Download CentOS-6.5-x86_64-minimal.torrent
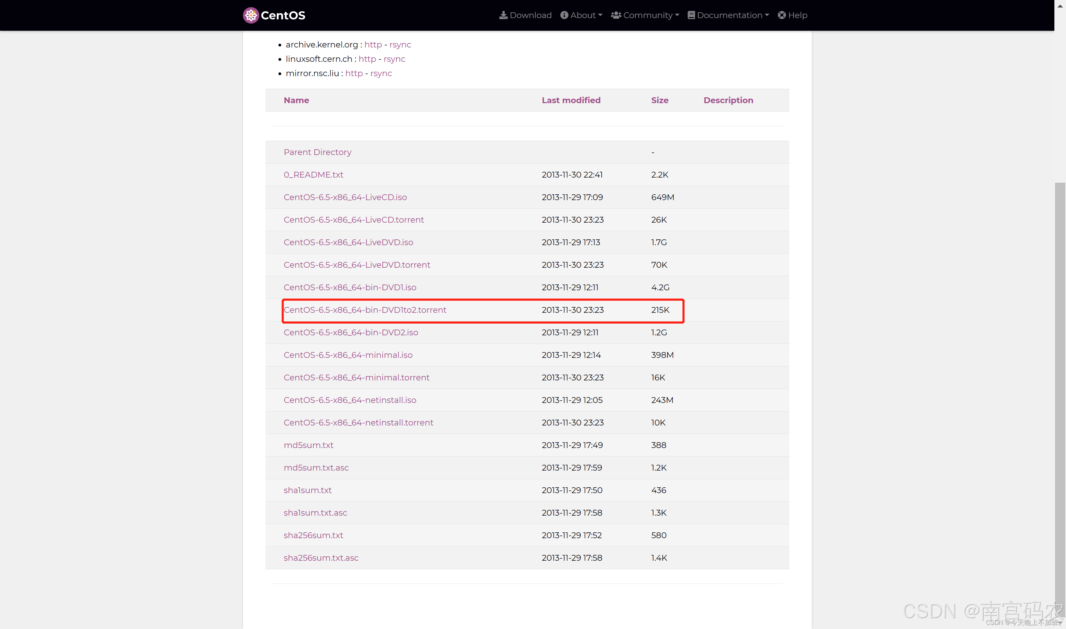The width and height of the screenshot is (1066, 629). coord(356,377)
